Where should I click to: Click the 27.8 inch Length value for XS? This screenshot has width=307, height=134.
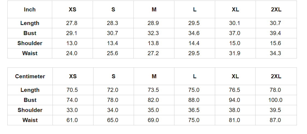[x=72, y=23]
